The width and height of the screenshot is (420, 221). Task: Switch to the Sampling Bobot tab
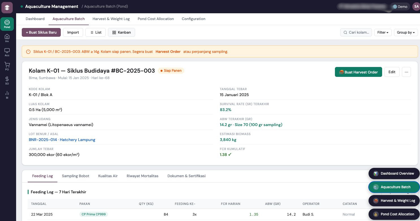tap(75, 176)
